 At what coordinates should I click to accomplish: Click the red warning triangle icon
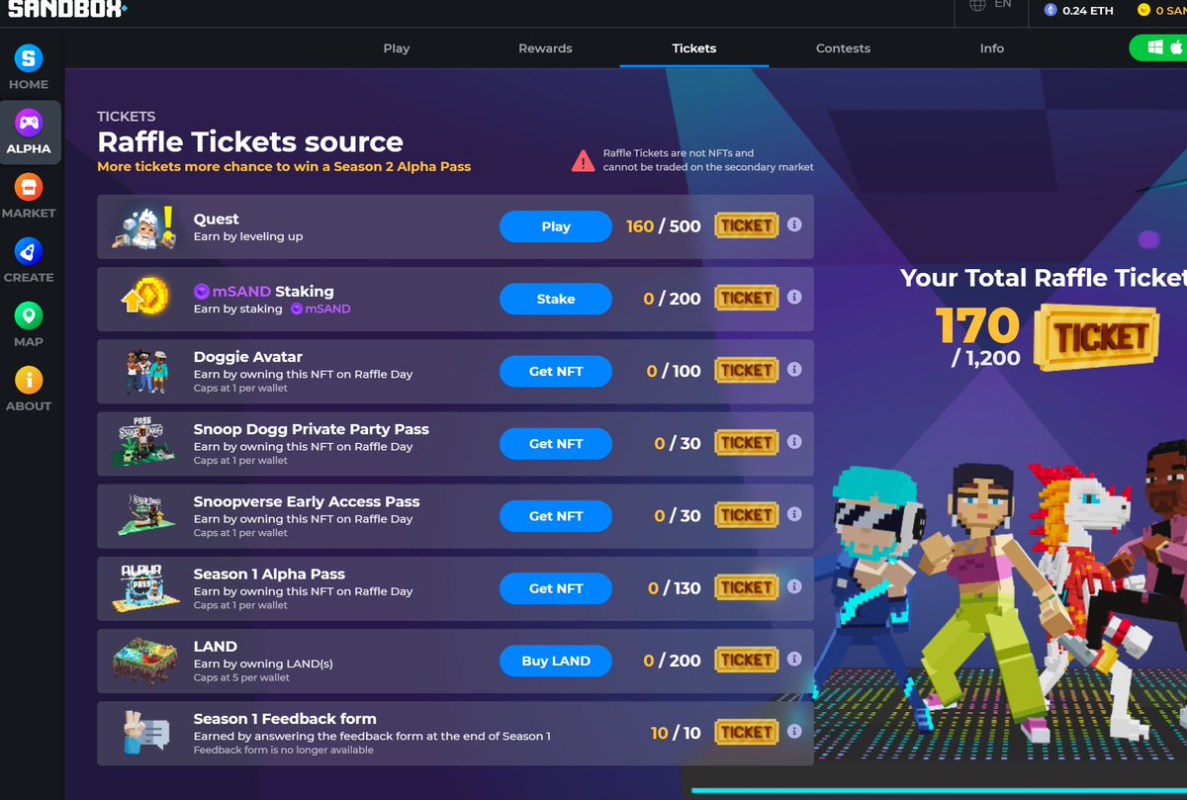(584, 160)
